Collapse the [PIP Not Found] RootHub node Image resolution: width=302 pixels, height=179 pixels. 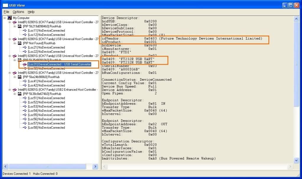pyautogui.click(x=15, y=43)
